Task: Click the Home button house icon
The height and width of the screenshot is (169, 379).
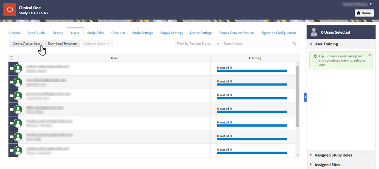Action: 359,13
